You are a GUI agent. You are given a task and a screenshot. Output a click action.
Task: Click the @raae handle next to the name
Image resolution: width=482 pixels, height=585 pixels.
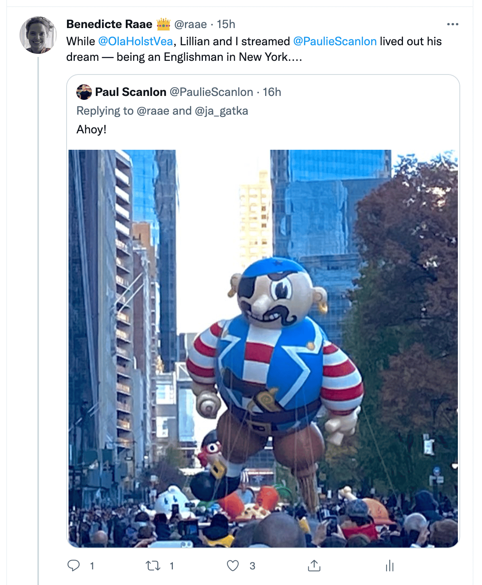190,24
